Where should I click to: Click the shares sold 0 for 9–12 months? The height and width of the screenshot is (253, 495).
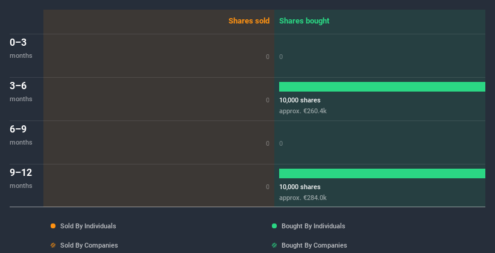(x=268, y=187)
